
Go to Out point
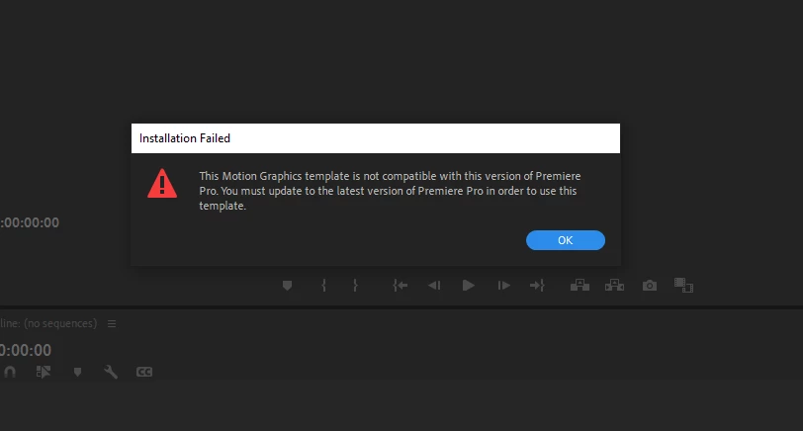[537, 286]
